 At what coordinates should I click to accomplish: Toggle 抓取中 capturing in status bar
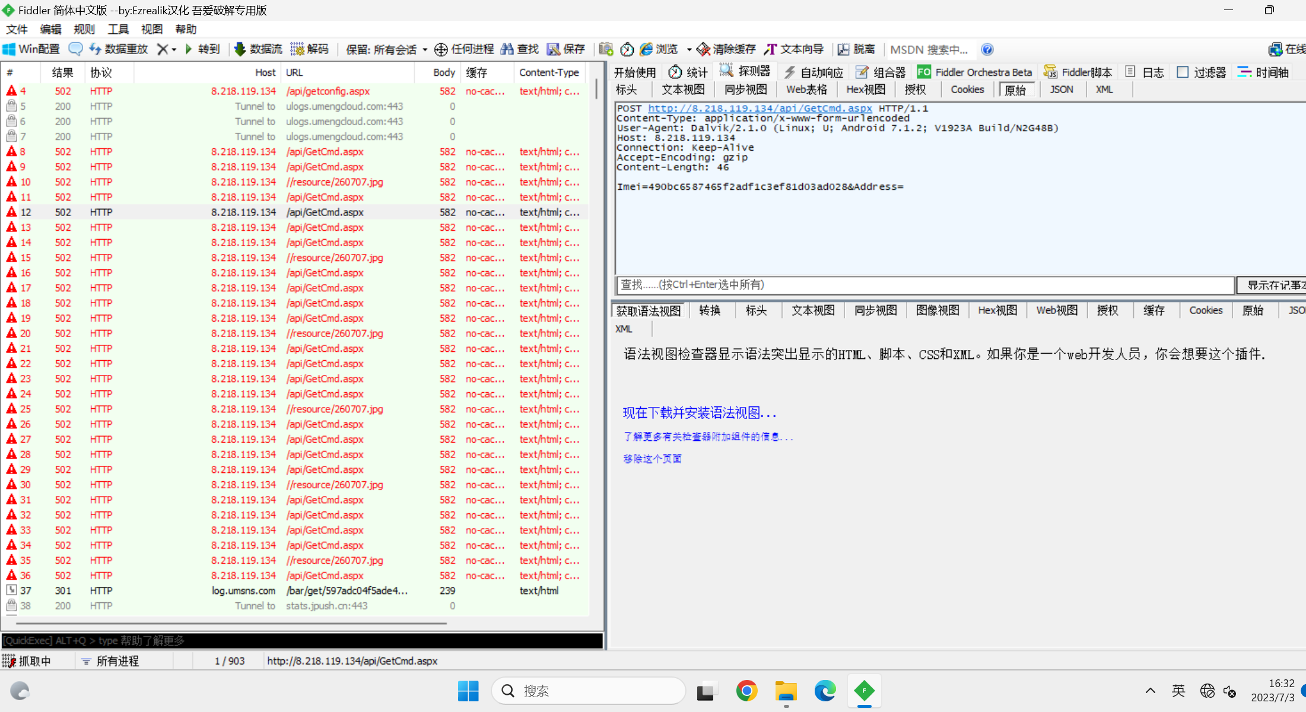coord(27,661)
